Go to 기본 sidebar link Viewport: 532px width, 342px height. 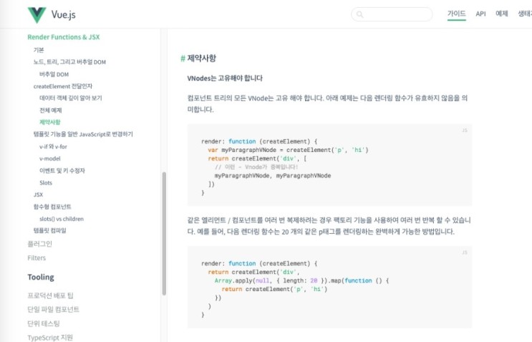click(39, 50)
